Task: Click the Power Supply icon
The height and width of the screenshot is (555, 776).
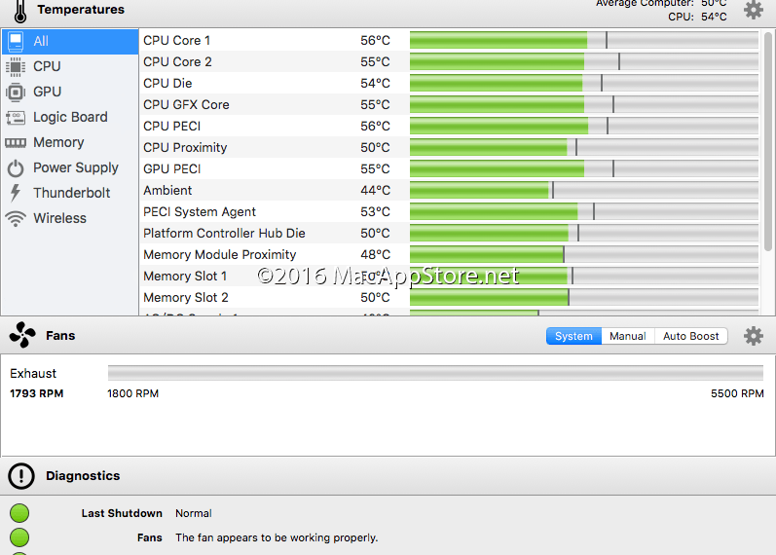Action: (x=16, y=167)
